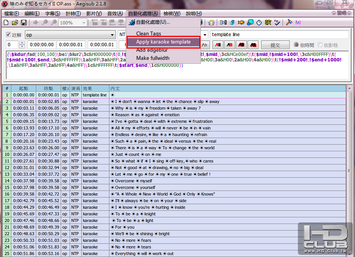
Task: Click the 終點 column header
Action: pyautogui.click(x=48, y=89)
